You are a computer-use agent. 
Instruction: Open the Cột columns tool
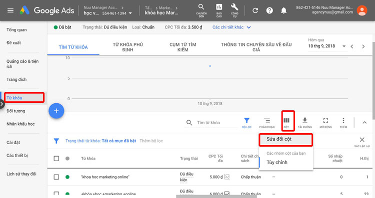coord(286,123)
